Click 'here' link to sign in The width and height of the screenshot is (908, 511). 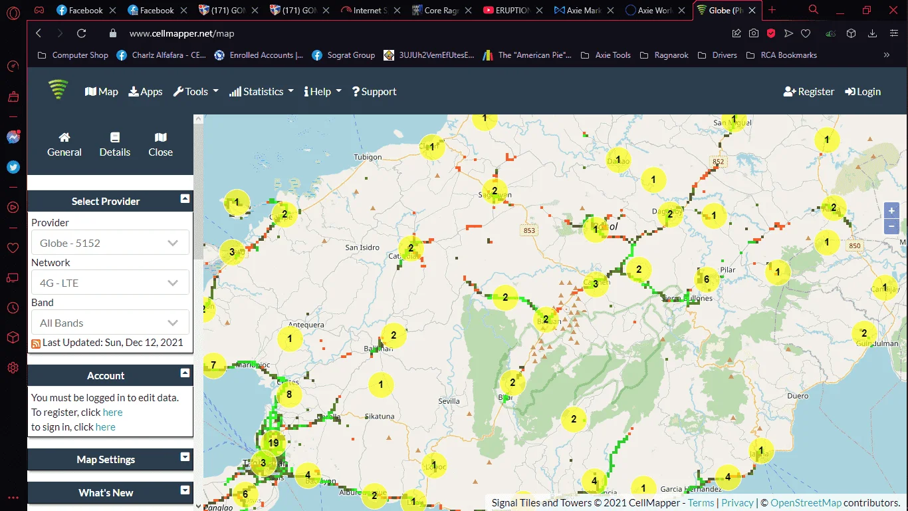click(106, 427)
